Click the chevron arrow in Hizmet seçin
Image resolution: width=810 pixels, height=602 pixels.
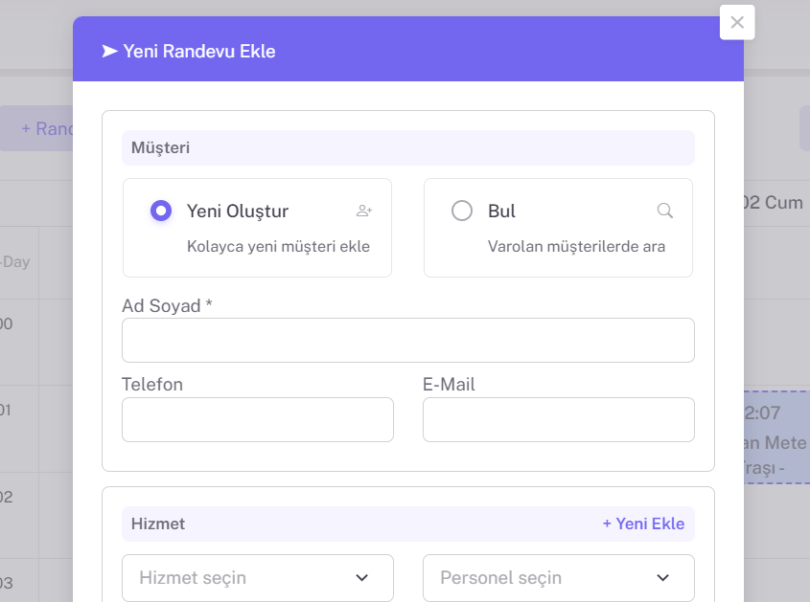point(362,578)
